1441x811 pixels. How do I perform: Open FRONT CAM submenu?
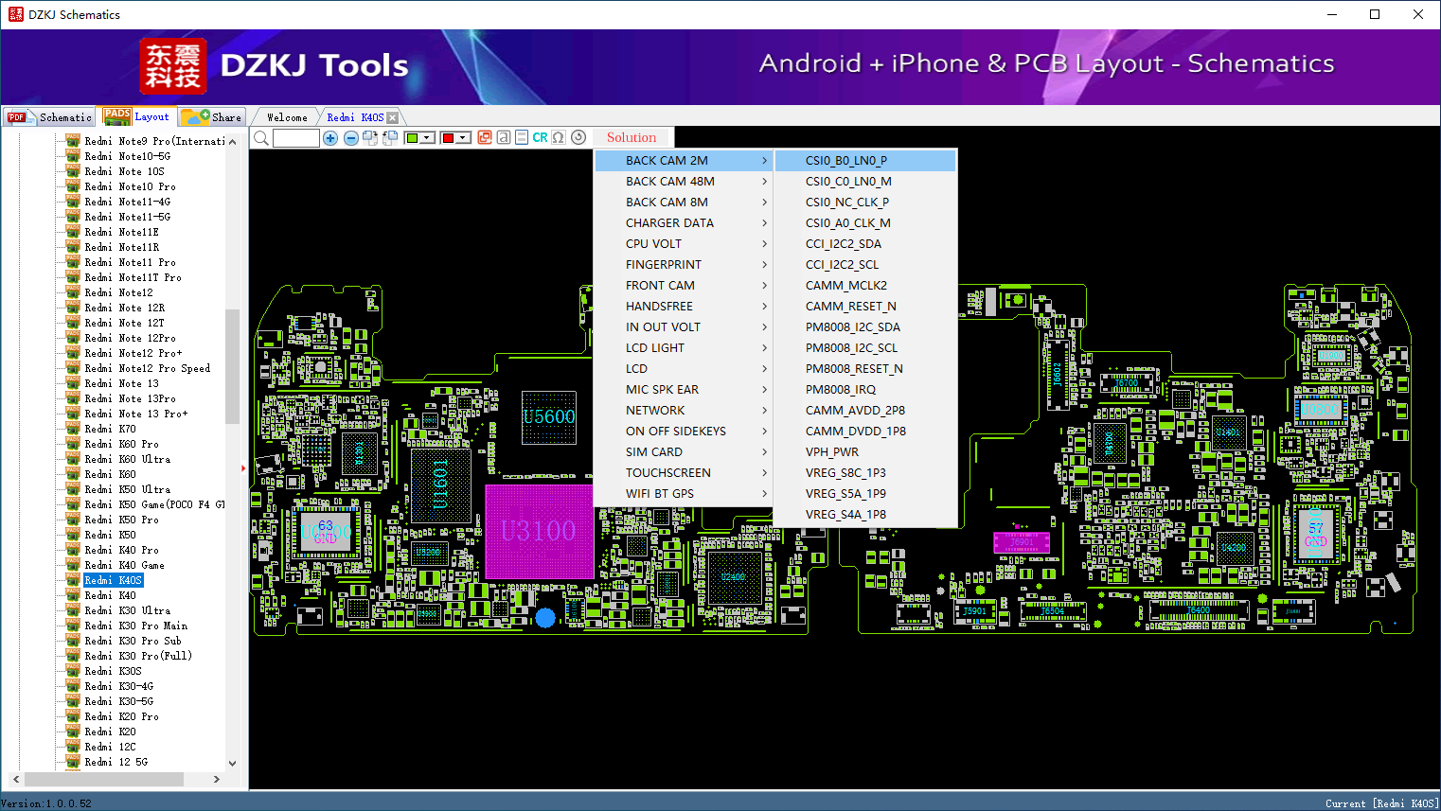[683, 286]
